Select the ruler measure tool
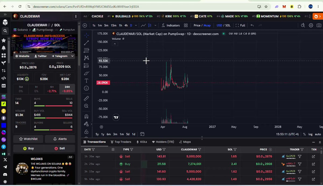 tap(86, 99)
